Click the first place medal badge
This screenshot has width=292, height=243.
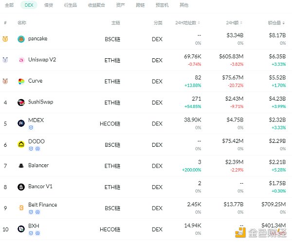pos(5,39)
